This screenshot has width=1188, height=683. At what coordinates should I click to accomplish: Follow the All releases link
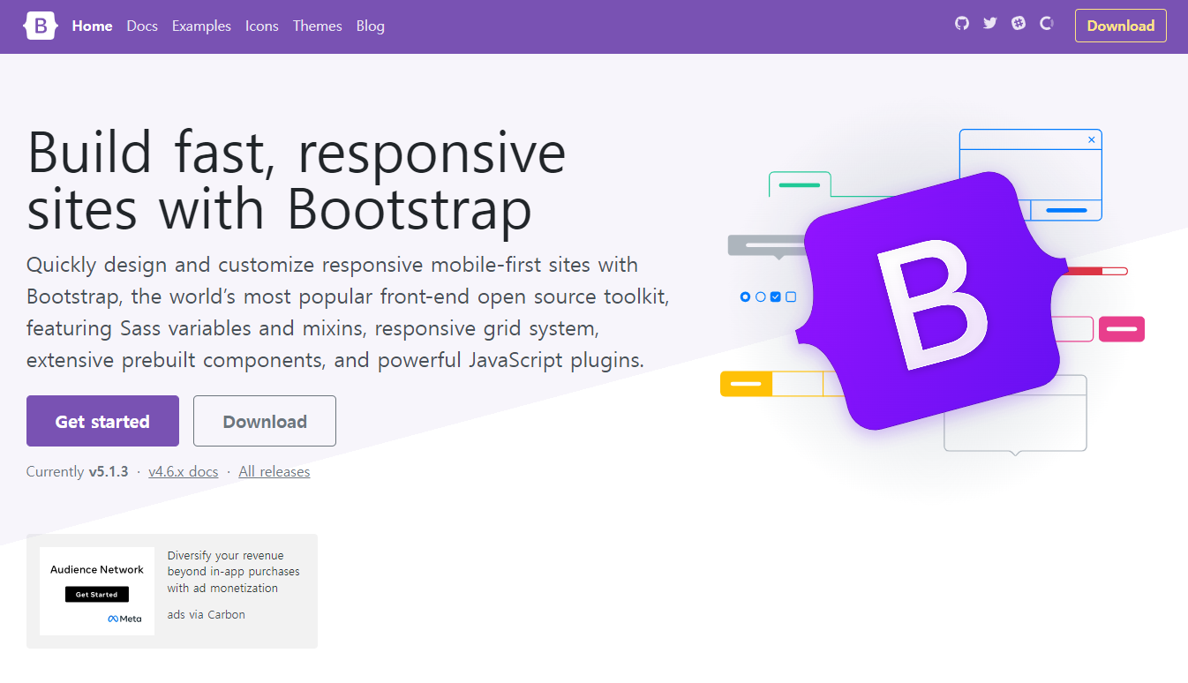tap(274, 471)
